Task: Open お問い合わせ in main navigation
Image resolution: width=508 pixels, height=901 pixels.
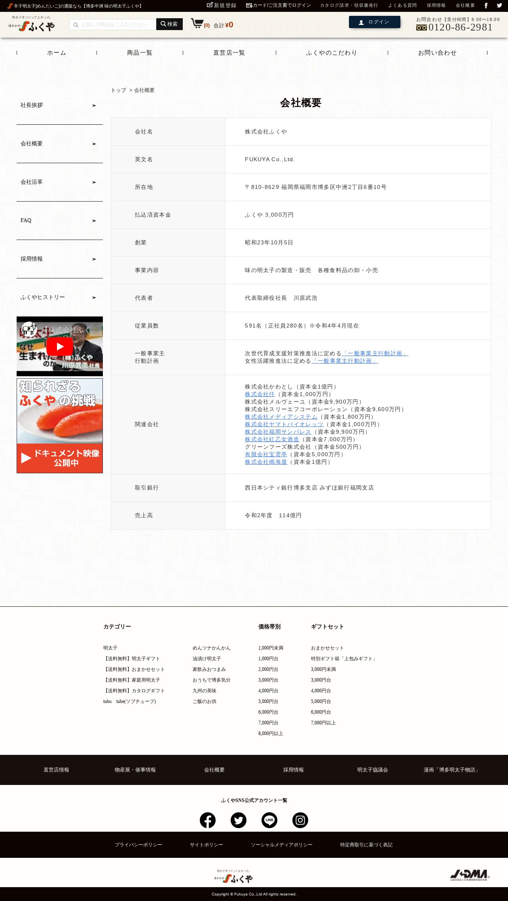Action: (x=437, y=53)
